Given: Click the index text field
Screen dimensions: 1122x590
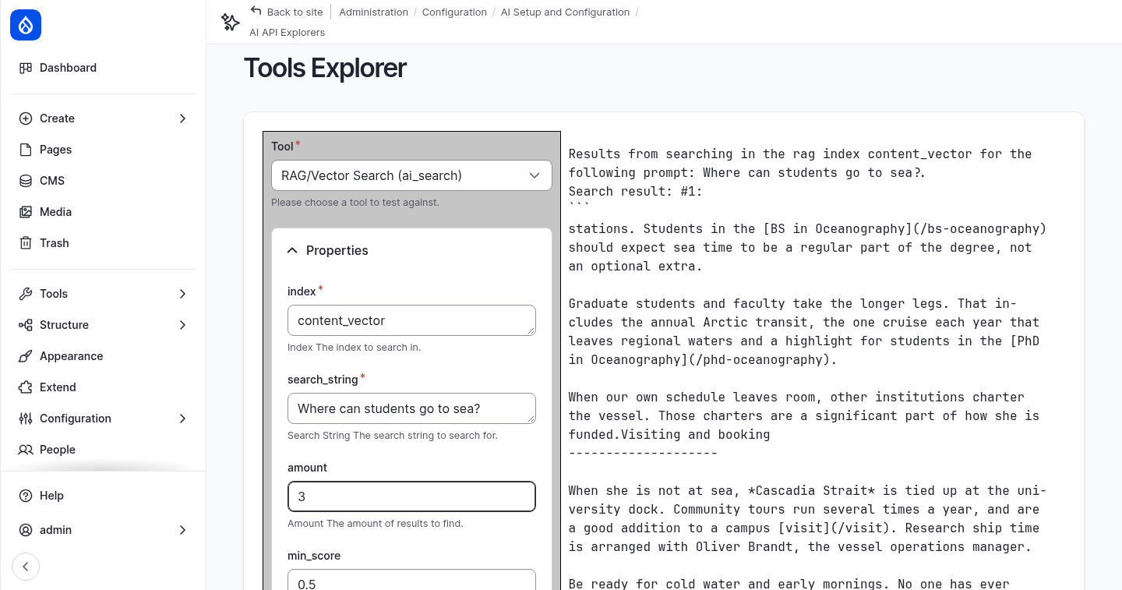Looking at the screenshot, I should click(x=411, y=320).
